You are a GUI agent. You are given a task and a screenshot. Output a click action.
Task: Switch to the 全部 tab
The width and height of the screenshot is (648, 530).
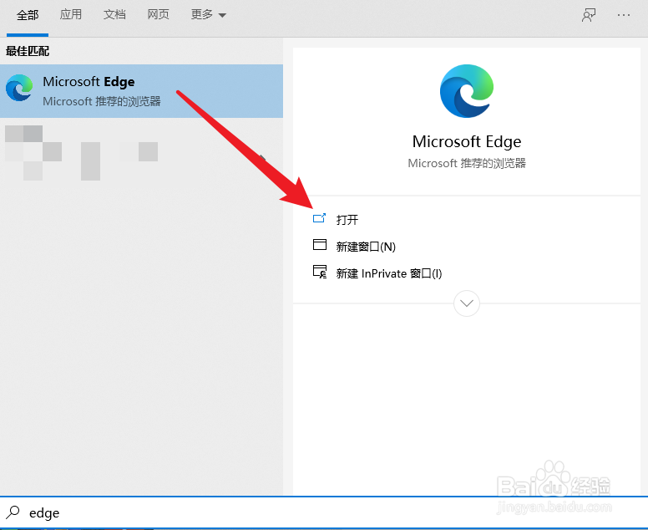click(28, 15)
